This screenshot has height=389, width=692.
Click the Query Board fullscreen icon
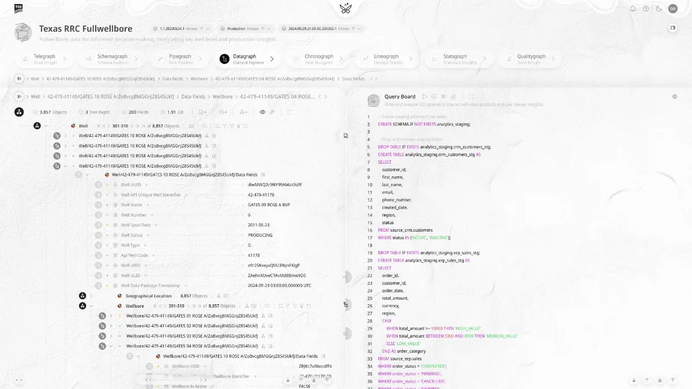(471, 97)
